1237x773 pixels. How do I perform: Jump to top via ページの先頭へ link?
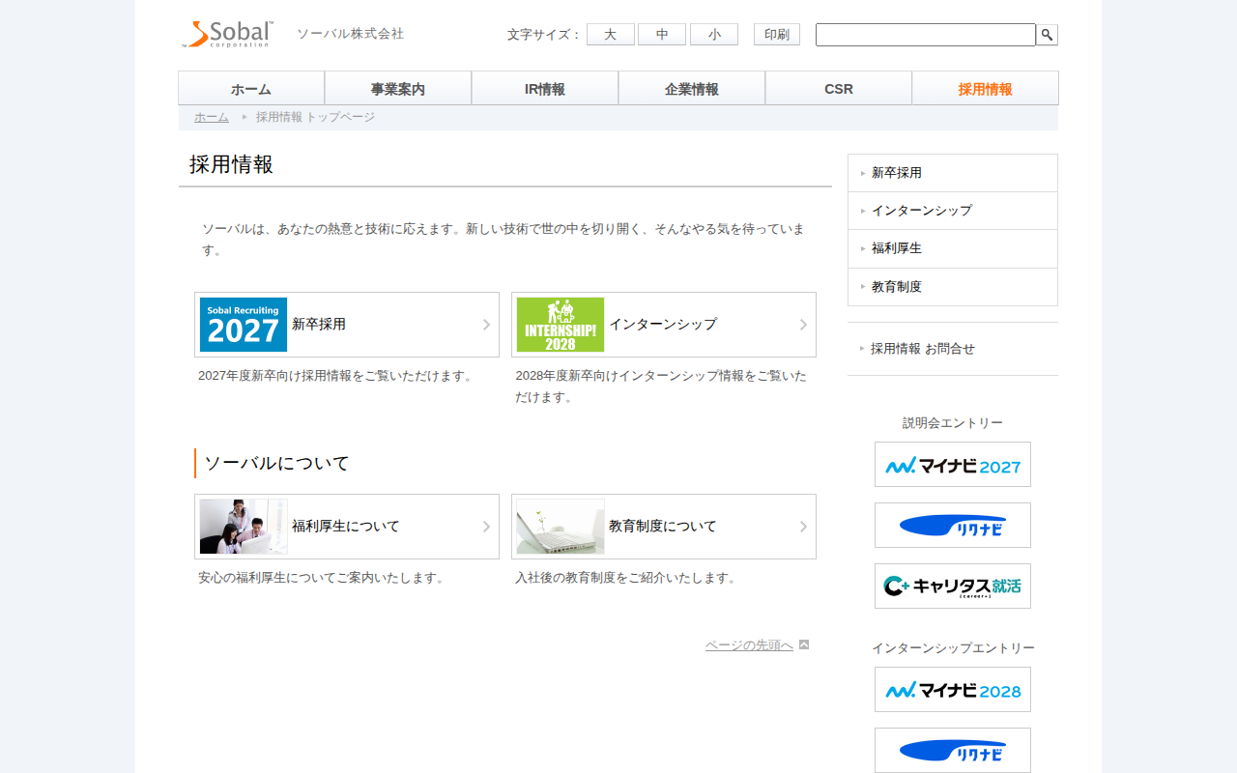[749, 645]
